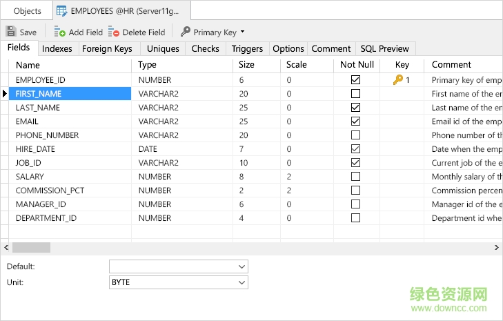503x321 pixels.
Task: Click the Save floppy disk icon
Action: (x=11, y=32)
